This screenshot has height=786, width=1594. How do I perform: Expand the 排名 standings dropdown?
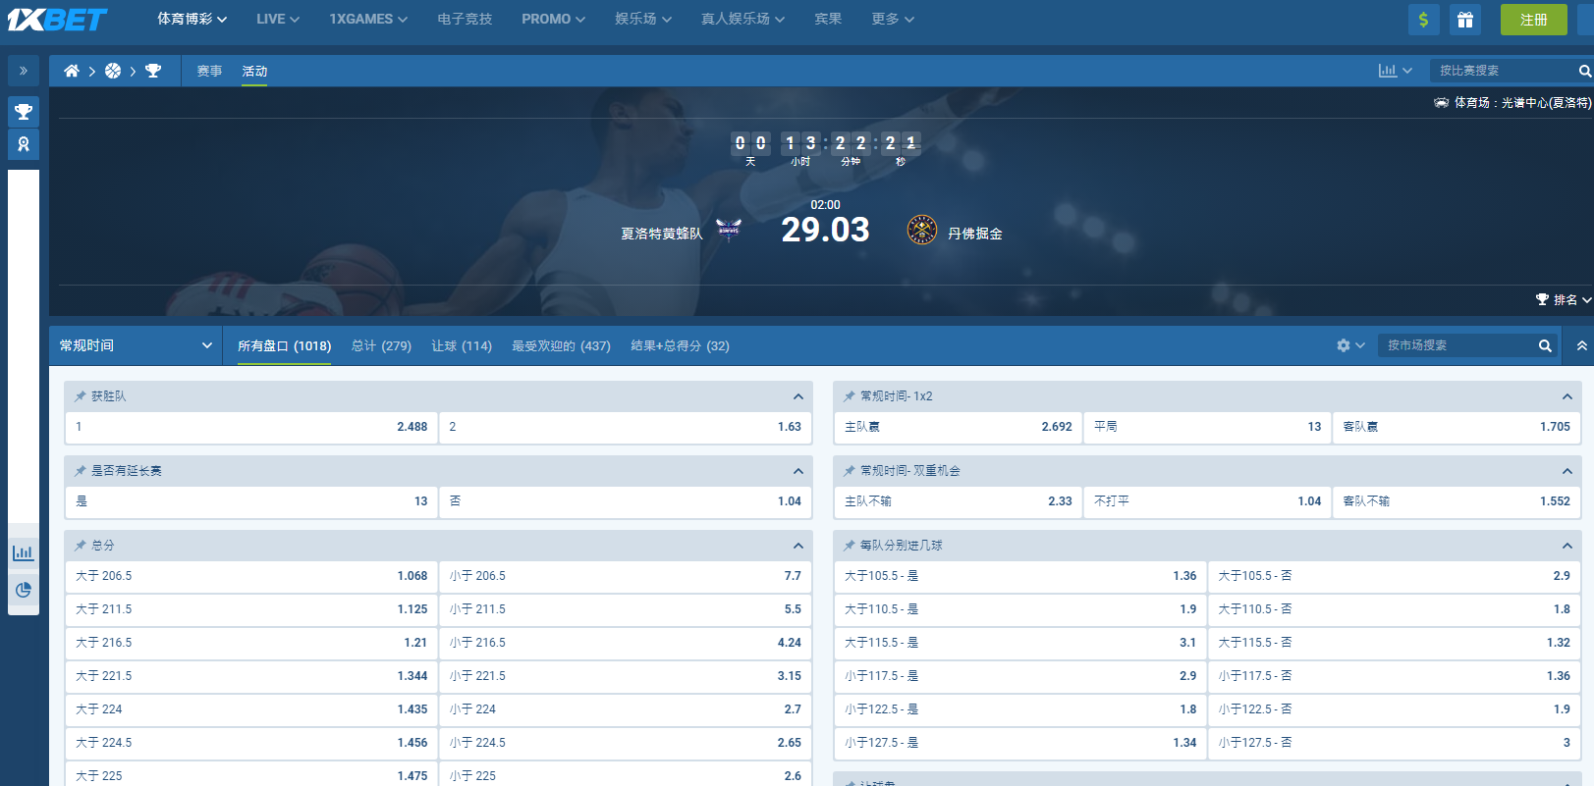coord(1564,299)
